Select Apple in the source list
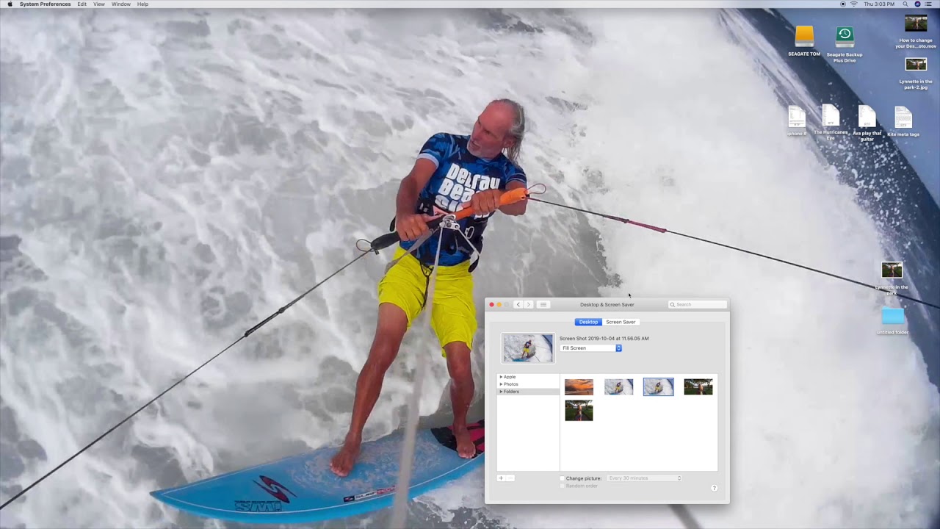The height and width of the screenshot is (529, 940). [x=509, y=377]
